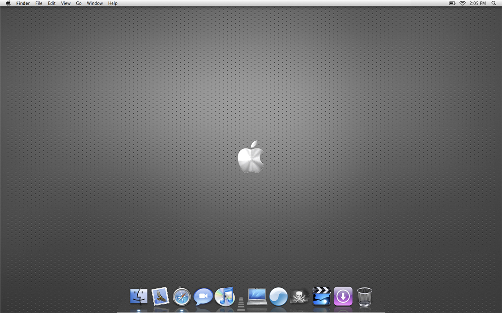Open the laptop icon in Dock

click(257, 297)
